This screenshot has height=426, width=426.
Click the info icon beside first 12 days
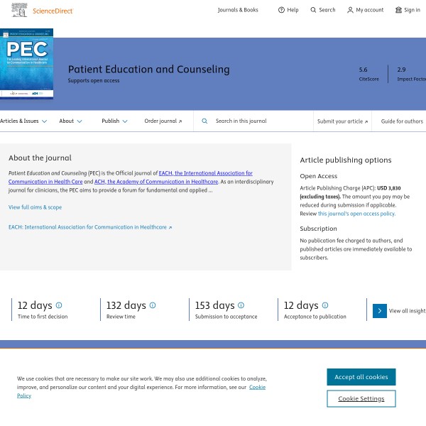point(59,305)
